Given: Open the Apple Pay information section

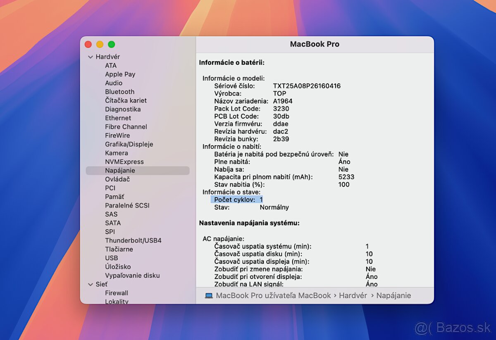Looking at the screenshot, I should (120, 74).
